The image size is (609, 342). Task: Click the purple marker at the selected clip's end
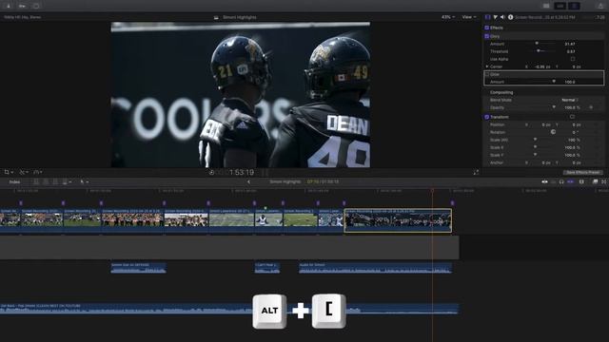click(452, 203)
